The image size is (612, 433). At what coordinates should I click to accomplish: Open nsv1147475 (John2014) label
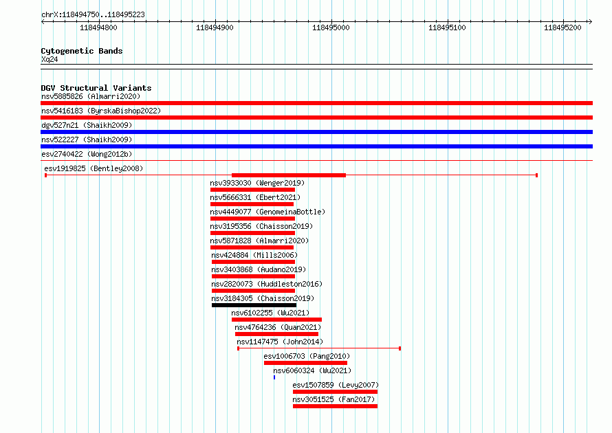click(x=280, y=342)
